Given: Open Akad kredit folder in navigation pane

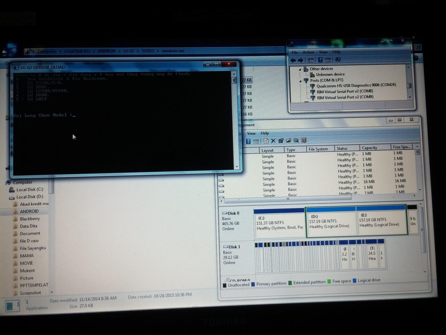Looking at the screenshot, I should pyautogui.click(x=34, y=204).
